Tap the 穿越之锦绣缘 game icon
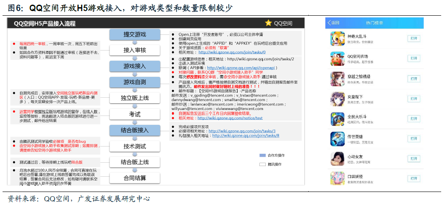The width and height of the screenshot is (445, 206). pos(337,79)
